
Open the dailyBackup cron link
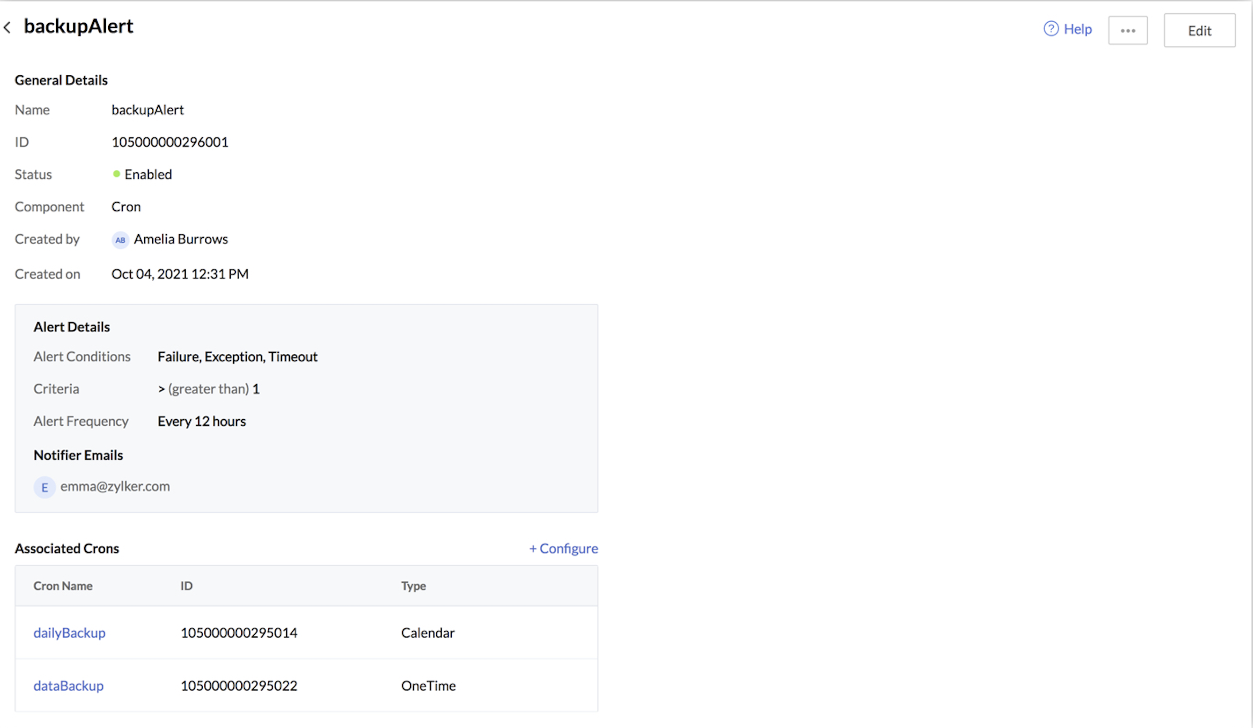coord(69,632)
